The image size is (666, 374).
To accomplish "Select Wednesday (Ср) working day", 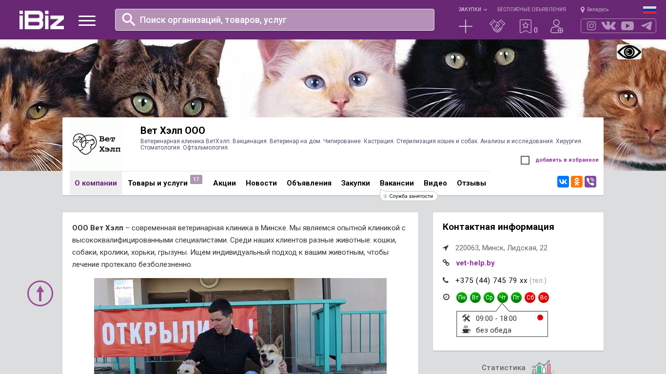I will click(x=489, y=298).
